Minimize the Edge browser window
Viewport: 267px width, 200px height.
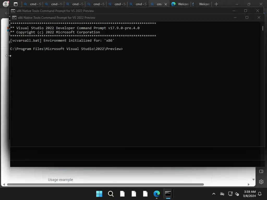[237, 4]
